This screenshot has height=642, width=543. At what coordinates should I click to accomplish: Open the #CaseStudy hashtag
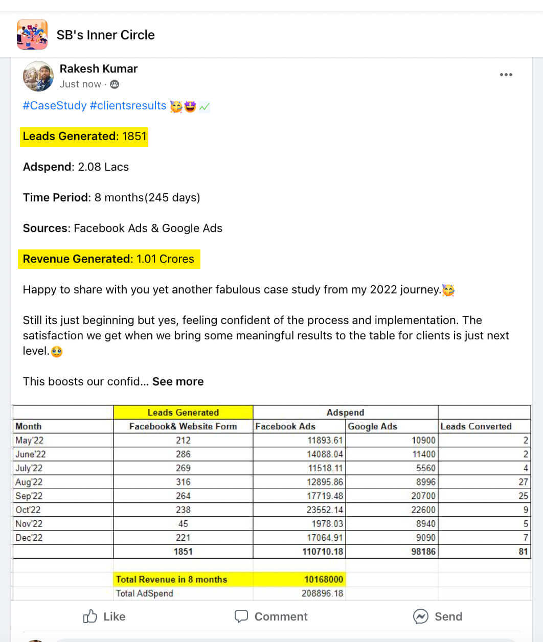click(55, 106)
